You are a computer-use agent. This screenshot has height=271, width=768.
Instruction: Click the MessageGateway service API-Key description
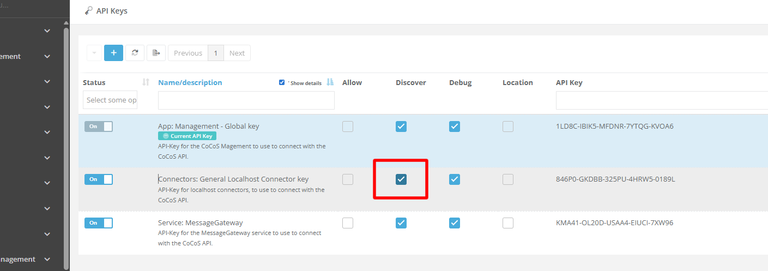click(240, 238)
